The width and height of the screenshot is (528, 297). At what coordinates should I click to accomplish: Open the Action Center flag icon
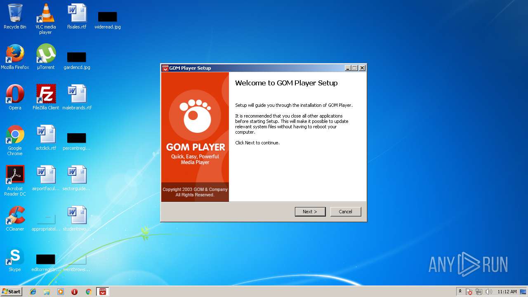[469, 292]
